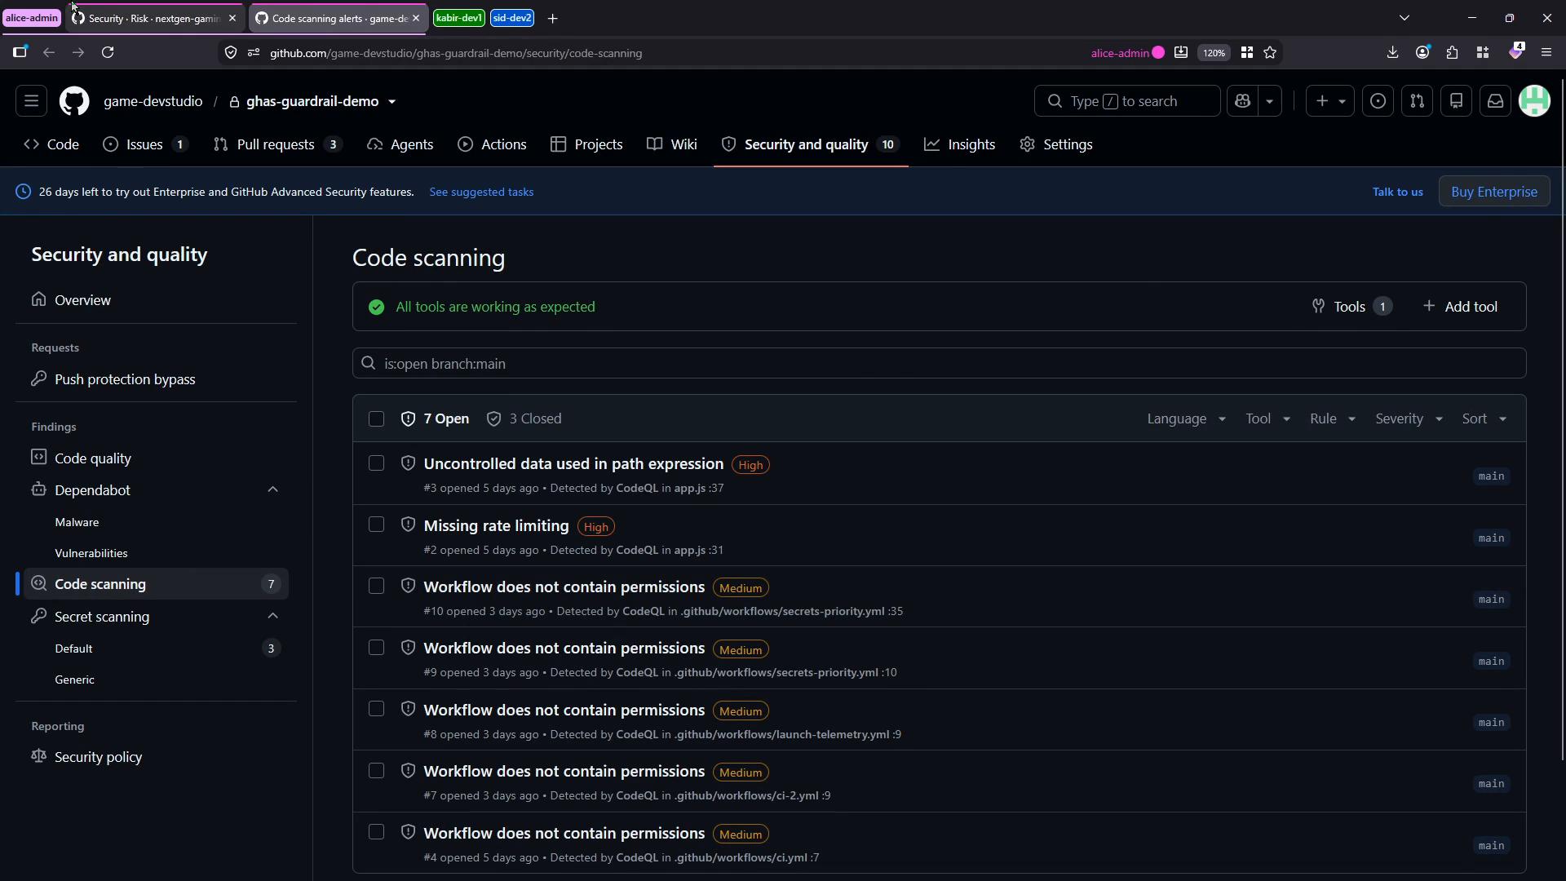Image resolution: width=1566 pixels, height=881 pixels.
Task: Open the GitHub homepage logo
Action: 74,101
